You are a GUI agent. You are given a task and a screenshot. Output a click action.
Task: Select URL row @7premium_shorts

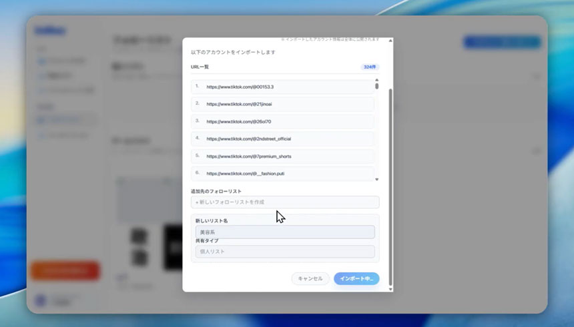coord(282,156)
